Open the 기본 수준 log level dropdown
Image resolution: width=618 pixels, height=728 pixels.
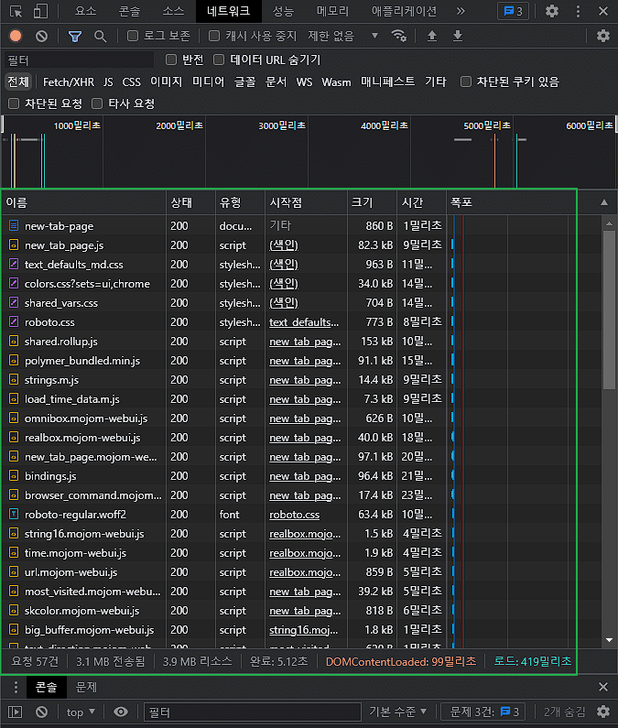(x=397, y=712)
